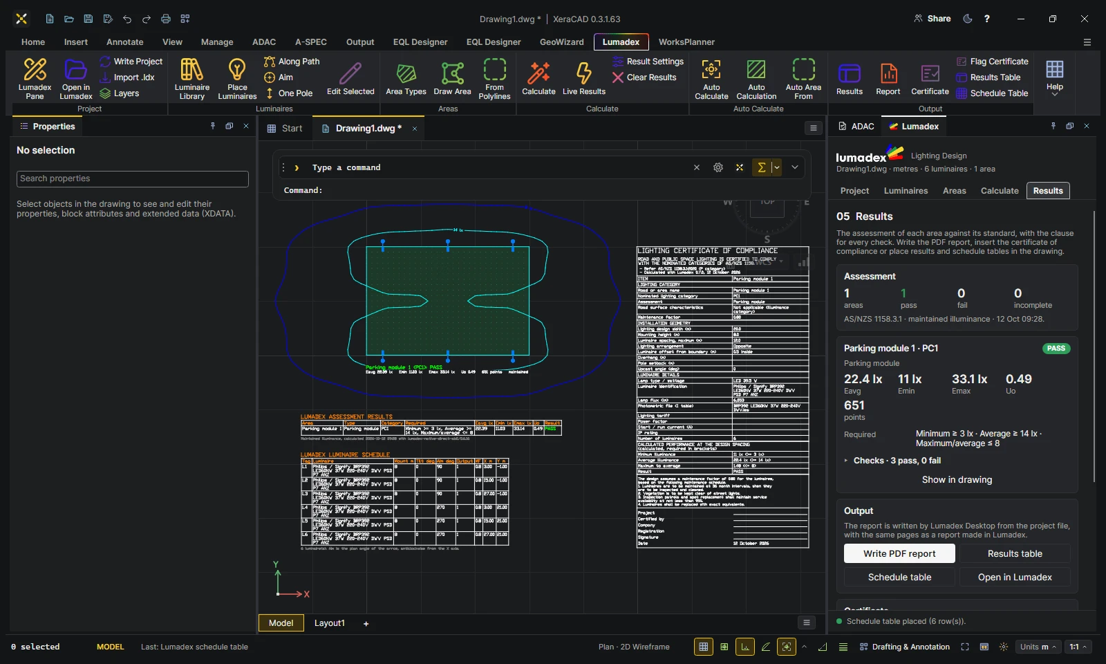Screen dimensions: 1106x664
Task: Click the Search properties field
Action: point(133,178)
